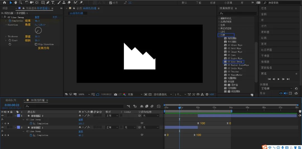
Task: Toggle Slant stopwatch in Effect Controls
Action: [10, 40]
